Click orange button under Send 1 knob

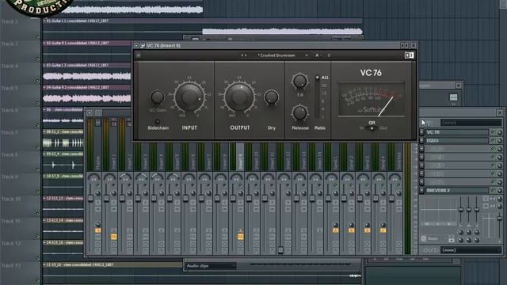click(335, 230)
